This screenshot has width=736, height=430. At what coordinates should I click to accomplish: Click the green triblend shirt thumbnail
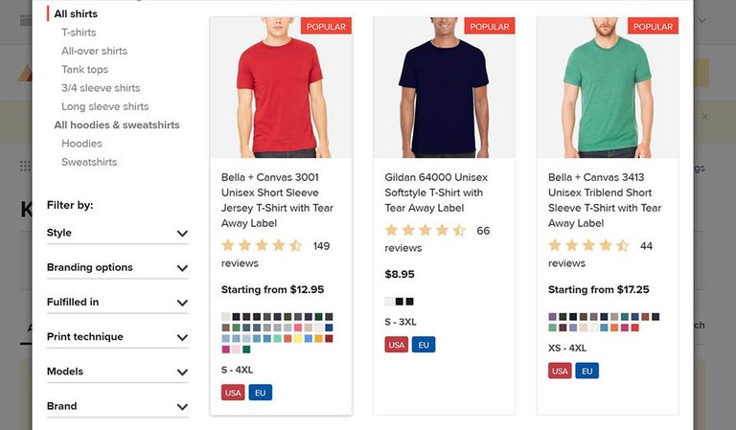608,93
